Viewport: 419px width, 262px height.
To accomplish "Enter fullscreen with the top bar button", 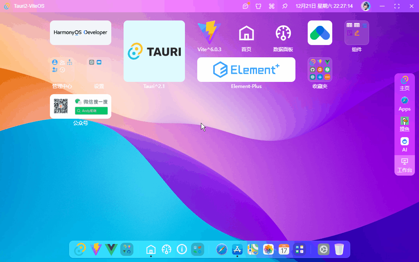I will [397, 6].
